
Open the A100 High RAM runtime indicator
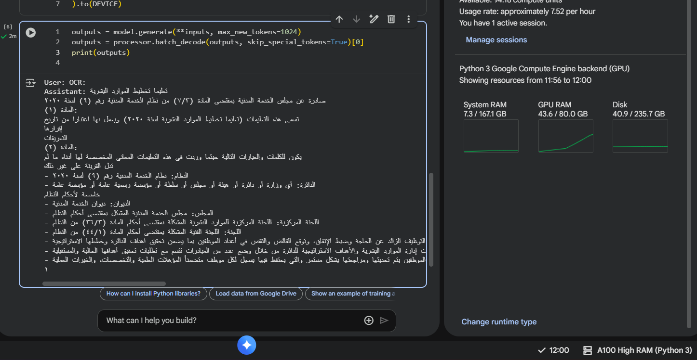pos(637,350)
